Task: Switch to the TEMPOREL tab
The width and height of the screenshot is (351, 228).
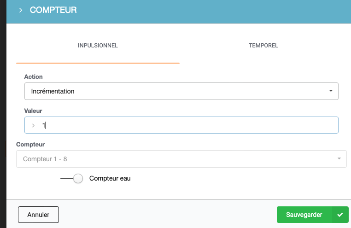Action: pos(263,46)
